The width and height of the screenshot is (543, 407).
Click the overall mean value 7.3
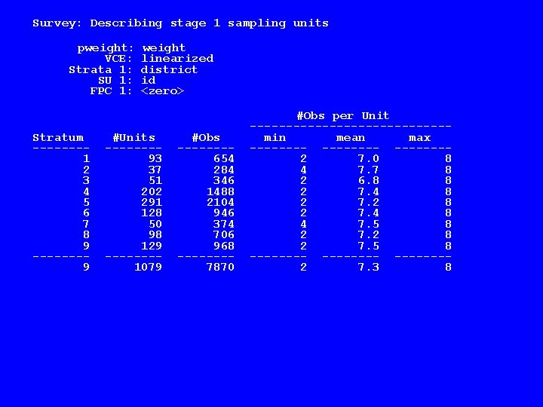click(369, 267)
